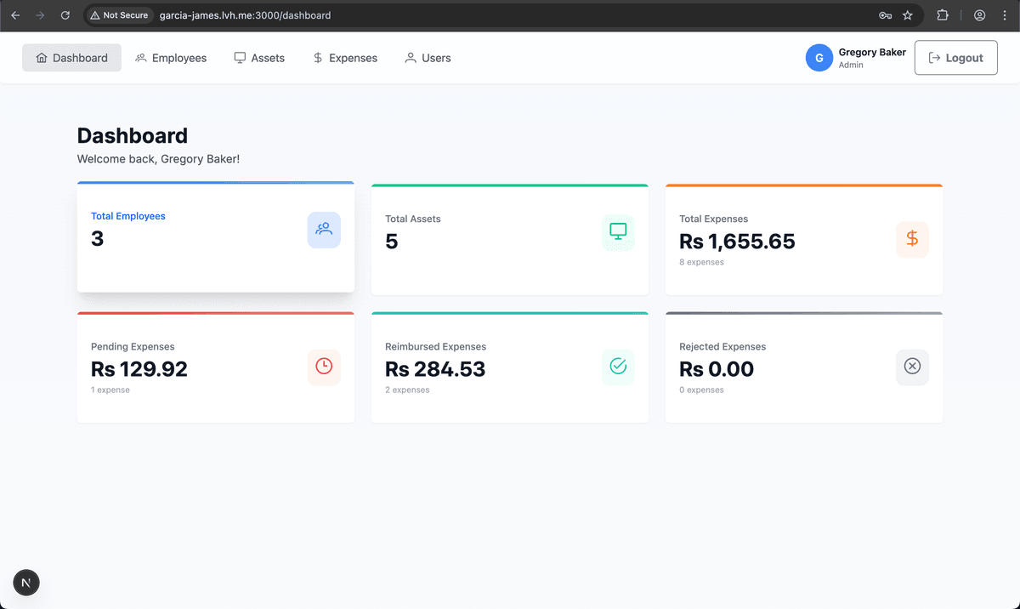The height and width of the screenshot is (609, 1020).
Task: Open the browser three-dot menu
Action: pos(1004,15)
